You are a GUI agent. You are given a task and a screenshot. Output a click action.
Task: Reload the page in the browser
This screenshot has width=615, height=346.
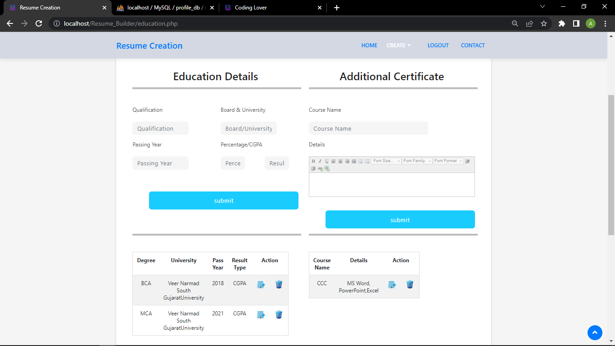point(39,23)
